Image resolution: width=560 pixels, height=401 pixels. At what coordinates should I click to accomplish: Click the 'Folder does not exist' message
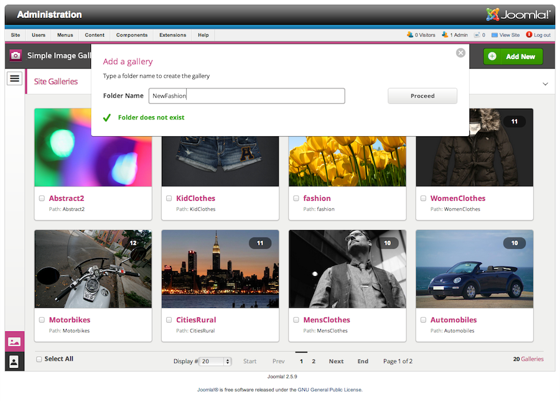click(151, 118)
